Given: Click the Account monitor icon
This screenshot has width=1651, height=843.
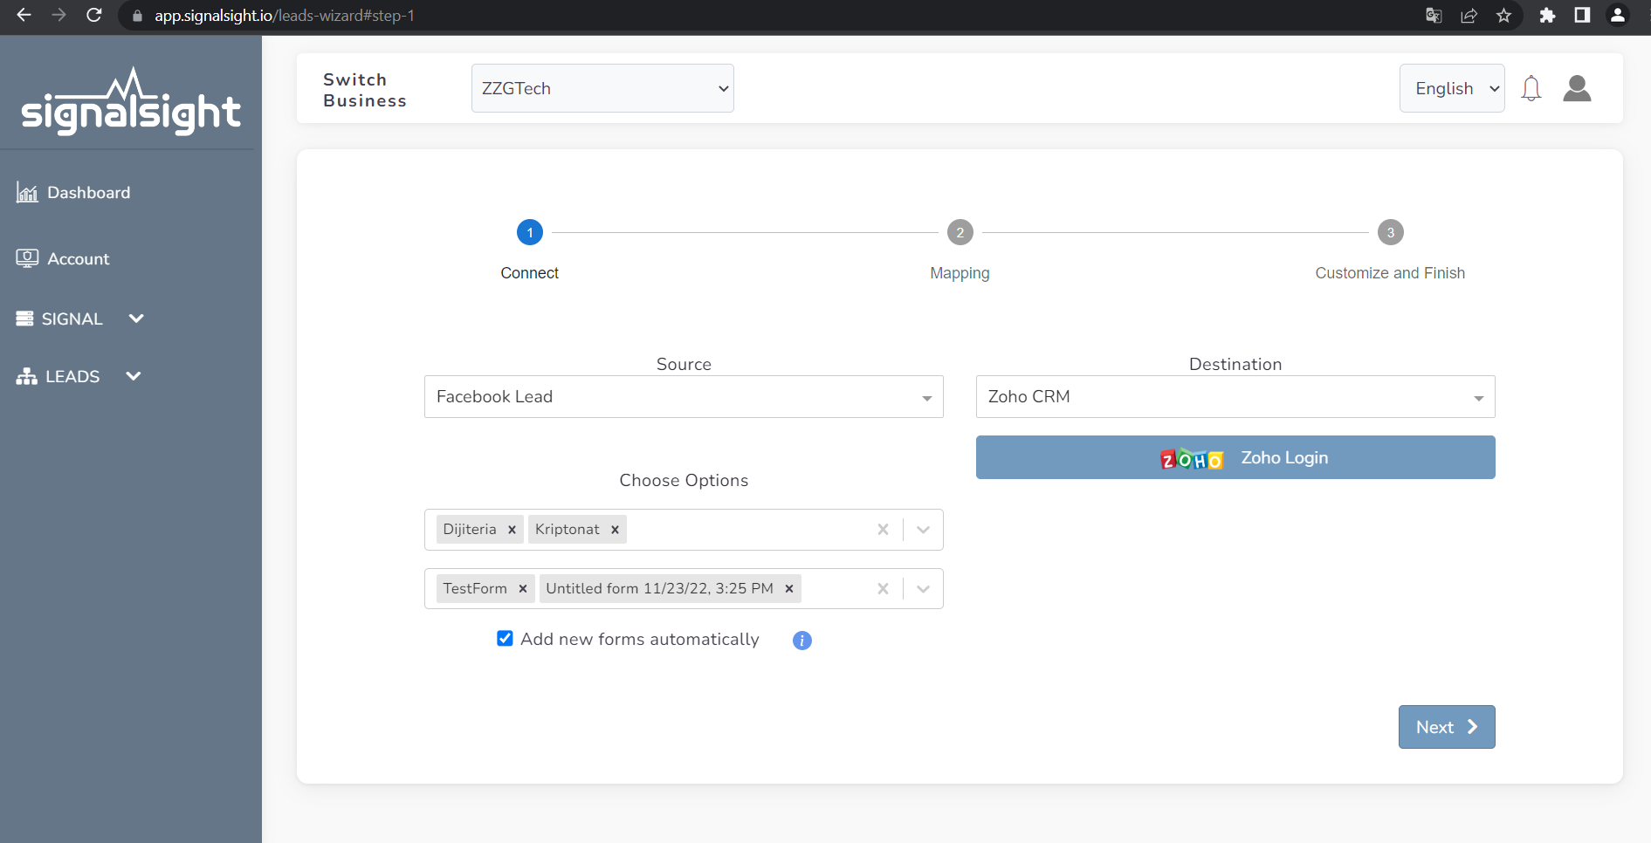Looking at the screenshot, I should pos(27,258).
